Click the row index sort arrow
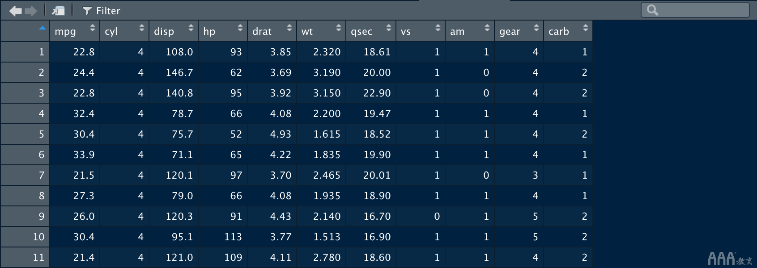This screenshot has height=268, width=757. 43,28
